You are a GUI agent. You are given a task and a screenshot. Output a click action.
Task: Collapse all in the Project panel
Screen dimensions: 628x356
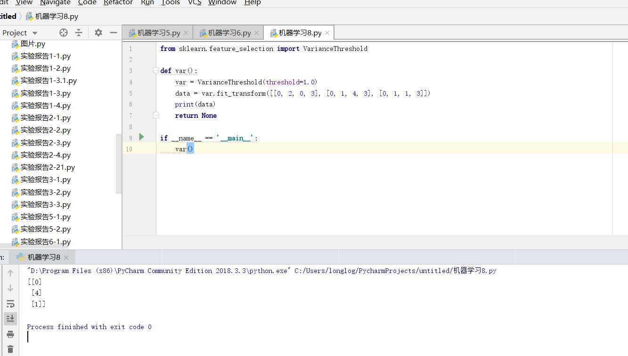click(x=79, y=33)
